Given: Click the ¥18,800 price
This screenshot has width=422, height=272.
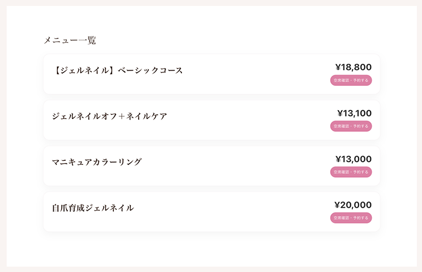Looking at the screenshot, I should [x=353, y=67].
